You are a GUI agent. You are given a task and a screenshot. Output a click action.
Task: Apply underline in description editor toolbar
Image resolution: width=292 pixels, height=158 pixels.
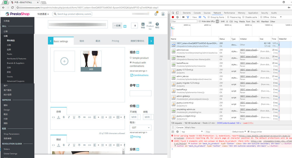coord(74,145)
